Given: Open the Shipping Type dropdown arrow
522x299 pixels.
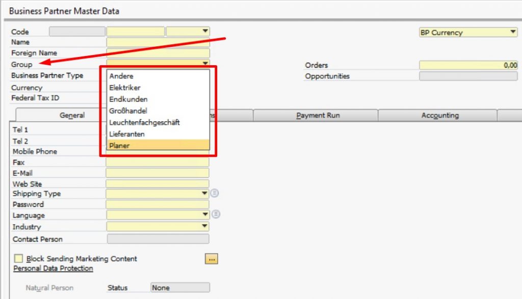Looking at the screenshot, I should tap(204, 194).
